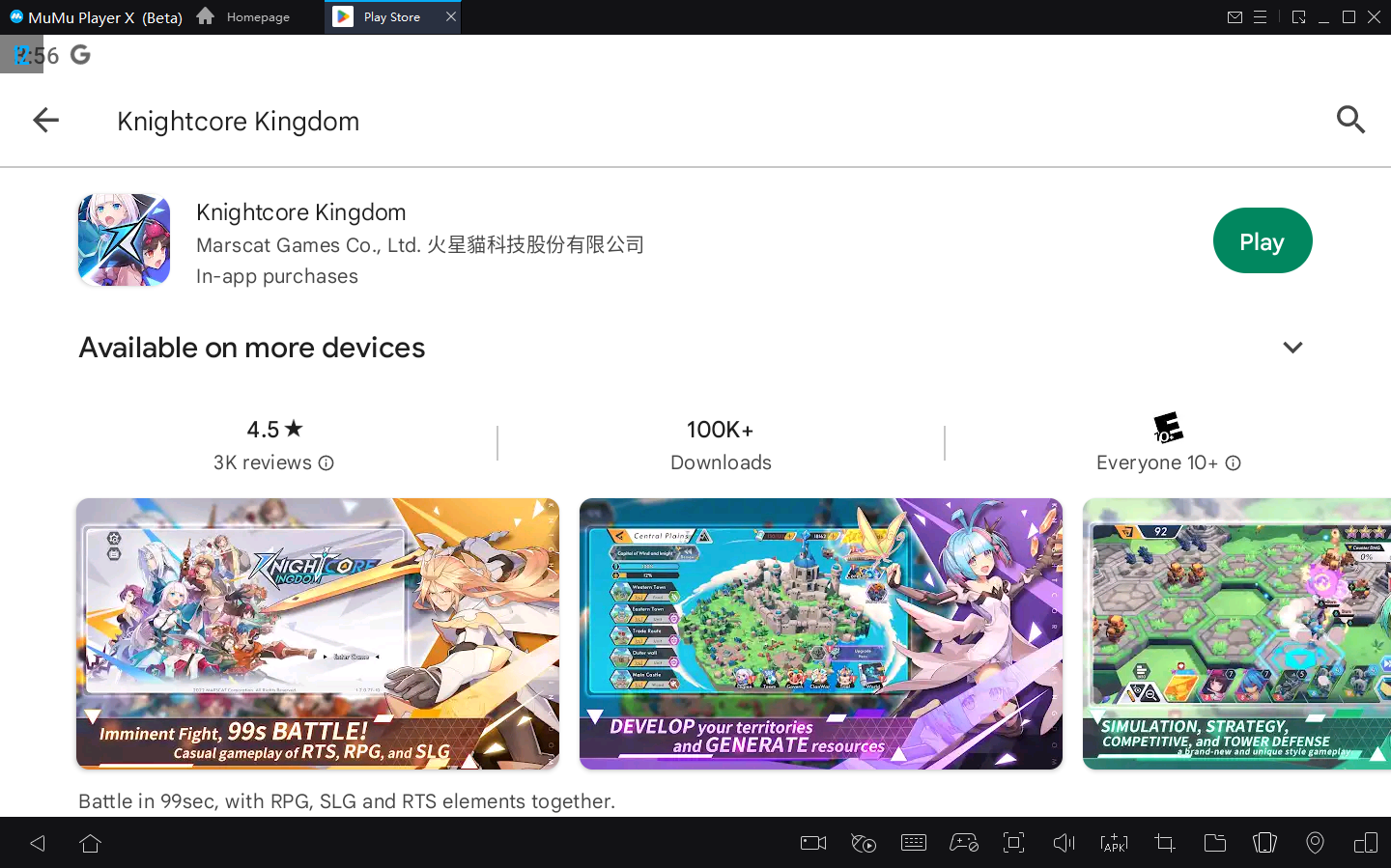Switch to the Homepage tab
Image resolution: width=1391 pixels, height=868 pixels.
(x=243, y=16)
